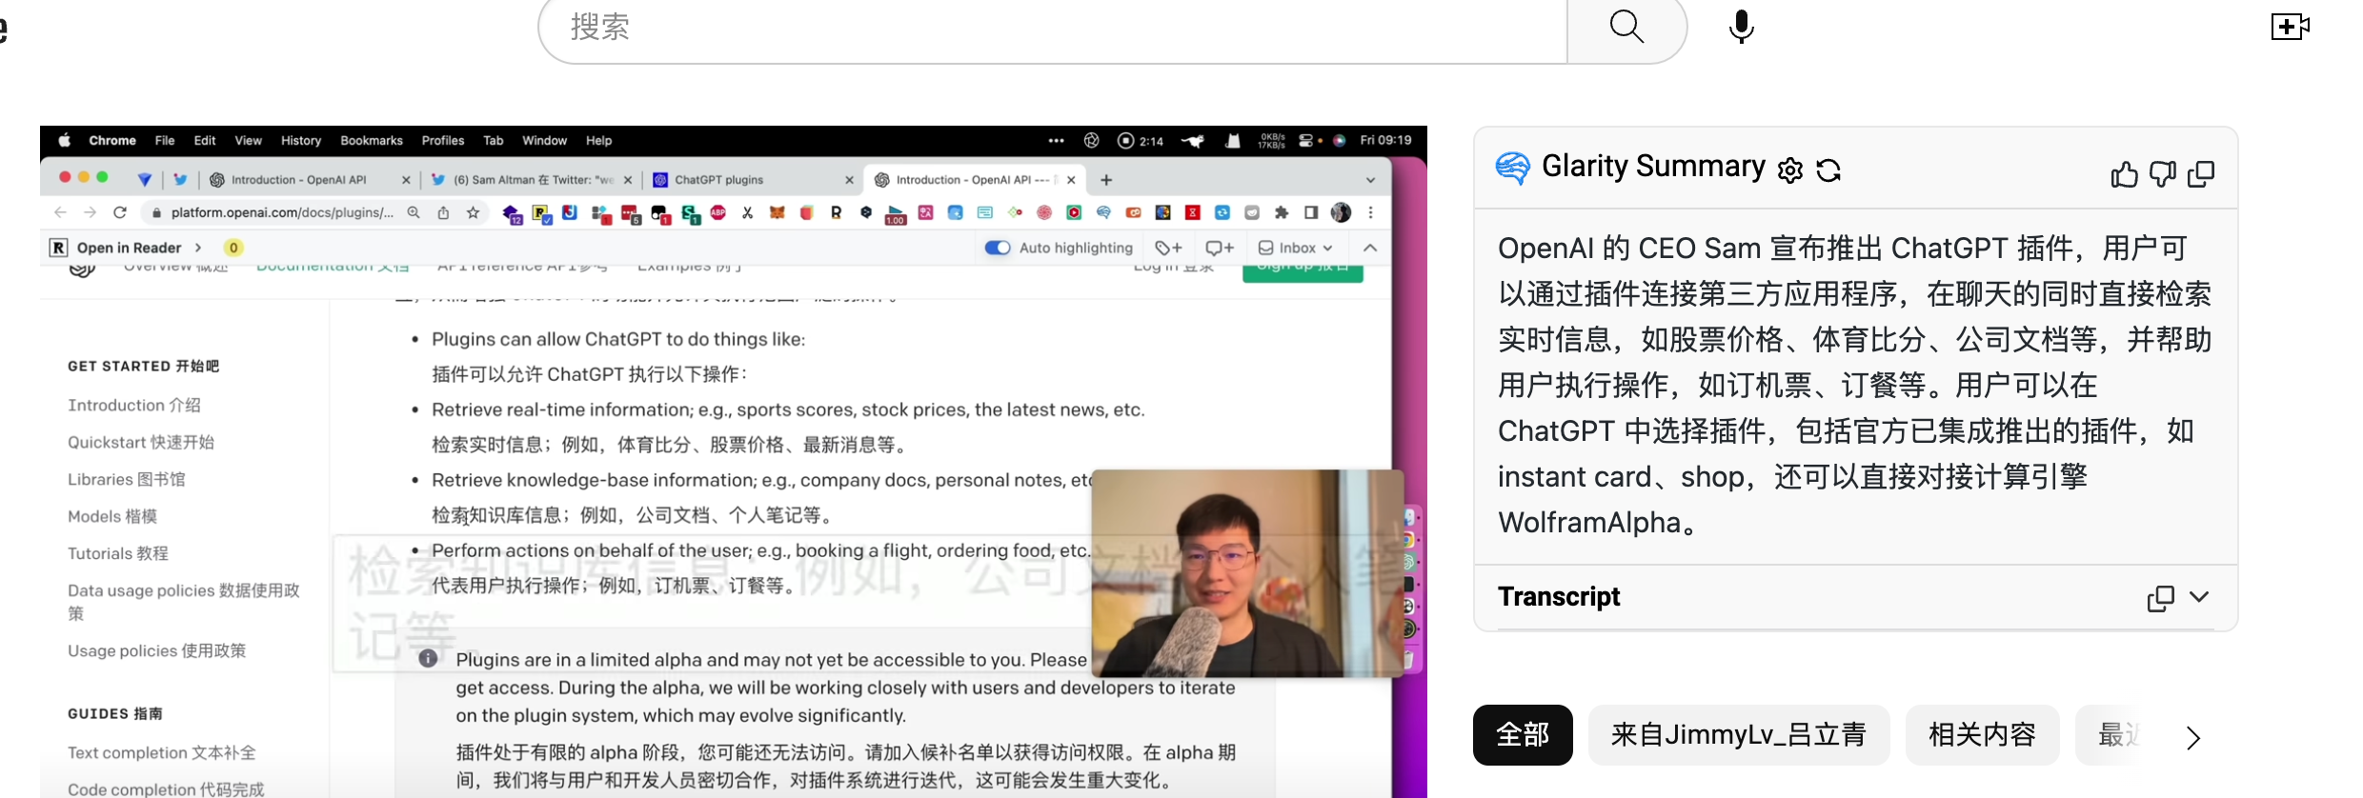Viewport: 2363px width, 798px height.
Task: Open the Models docs link
Action: [112, 516]
